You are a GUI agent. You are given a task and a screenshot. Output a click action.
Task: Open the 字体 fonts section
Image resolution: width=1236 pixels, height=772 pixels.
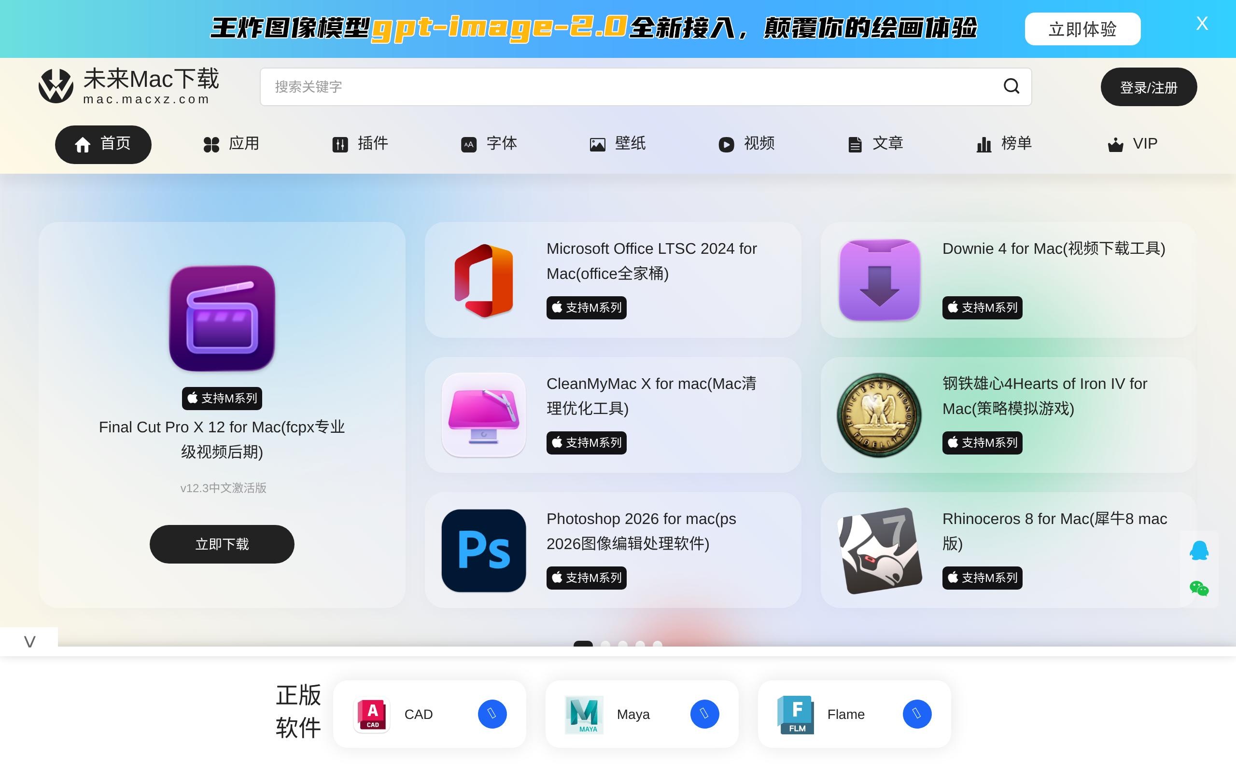click(x=489, y=144)
